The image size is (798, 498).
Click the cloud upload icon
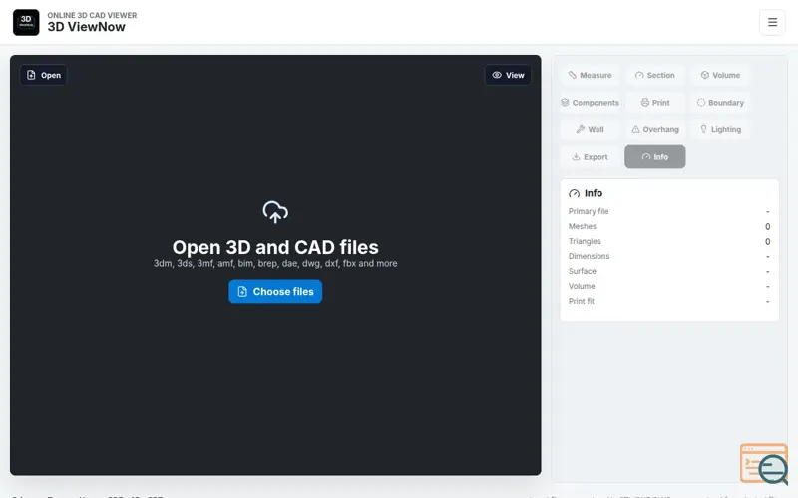(x=275, y=212)
